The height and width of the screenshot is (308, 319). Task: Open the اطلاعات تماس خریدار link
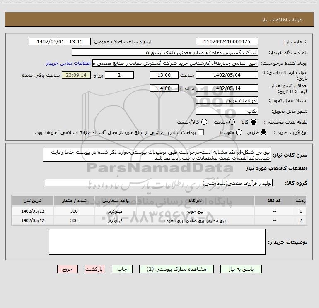[68, 63]
